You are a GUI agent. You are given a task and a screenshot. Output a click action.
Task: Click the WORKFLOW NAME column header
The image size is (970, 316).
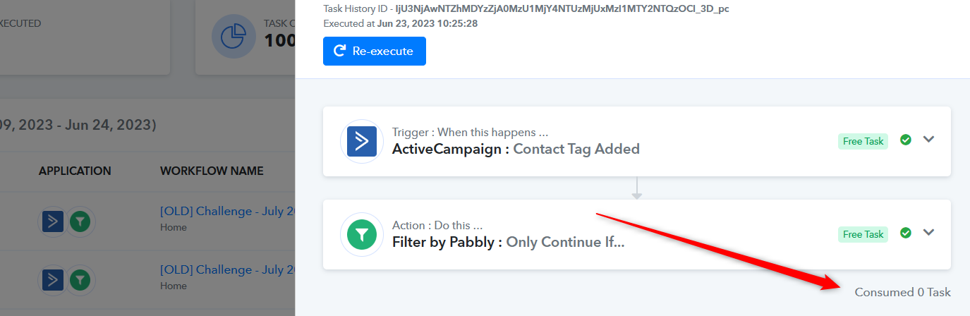pyautogui.click(x=212, y=171)
